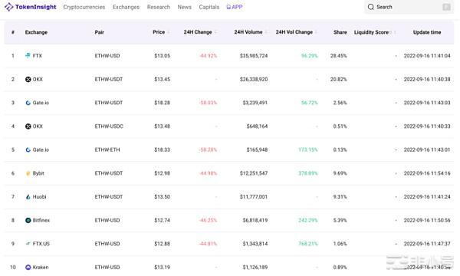This screenshot has width=460, height=276.
Task: Click the $12.98 price cell
Action: click(x=163, y=173)
